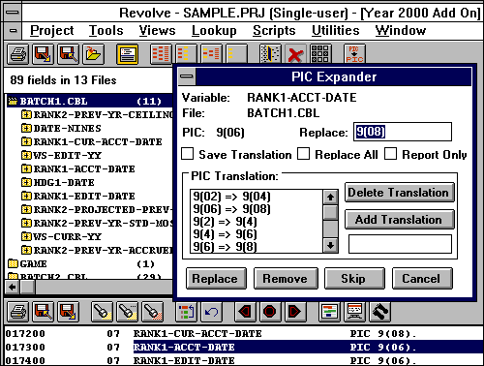Image resolution: width=484 pixels, height=366 pixels.
Task: Click the PIC expander toolbar icon
Action: 354,53
